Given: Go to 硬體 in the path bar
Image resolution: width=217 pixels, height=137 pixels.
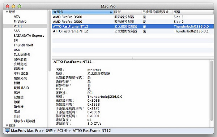Looking at the screenshot, I should pos(49,131).
